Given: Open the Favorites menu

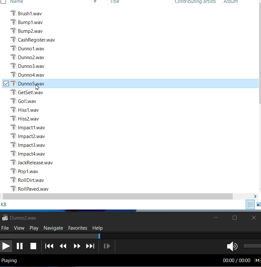Looking at the screenshot, I should point(77,228).
